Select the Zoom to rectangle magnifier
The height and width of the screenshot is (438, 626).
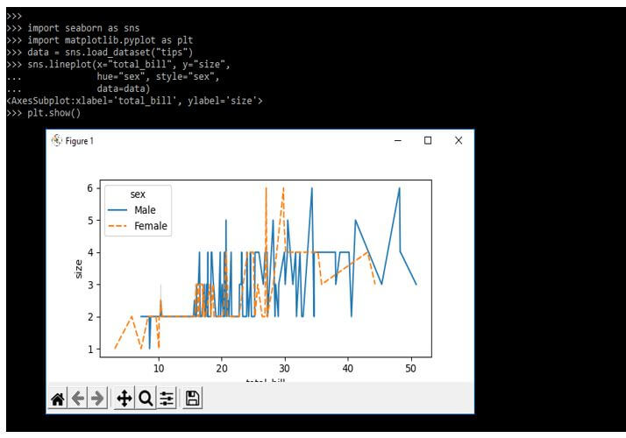click(x=146, y=398)
